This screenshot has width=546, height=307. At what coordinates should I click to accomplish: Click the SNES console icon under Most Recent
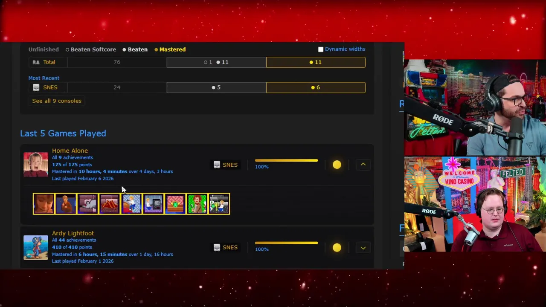36,87
